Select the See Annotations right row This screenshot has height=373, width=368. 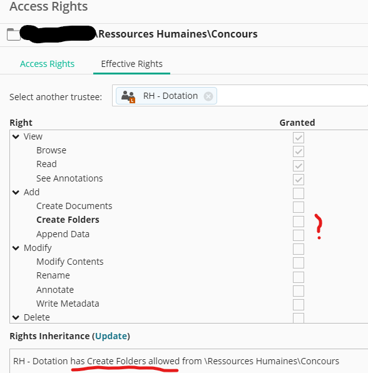pyautogui.click(x=189, y=178)
